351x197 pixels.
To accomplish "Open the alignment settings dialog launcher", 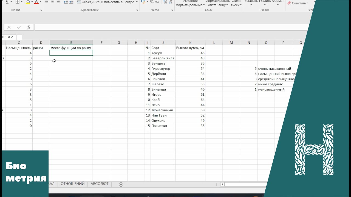I will tap(137, 10).
